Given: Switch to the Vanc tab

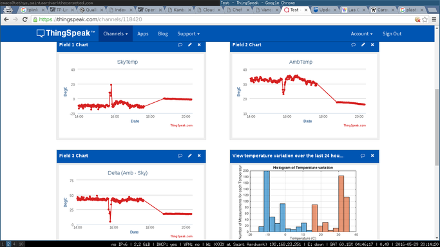Looking at the screenshot, I should [x=267, y=10].
